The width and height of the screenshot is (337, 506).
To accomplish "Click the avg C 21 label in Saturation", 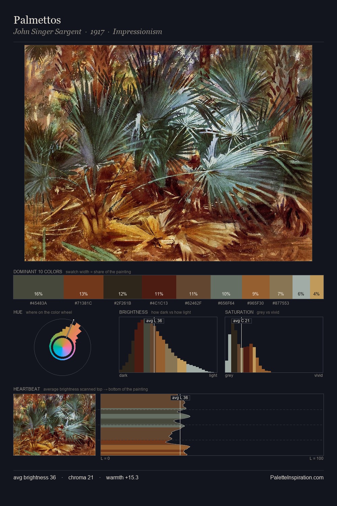I will point(242,321).
